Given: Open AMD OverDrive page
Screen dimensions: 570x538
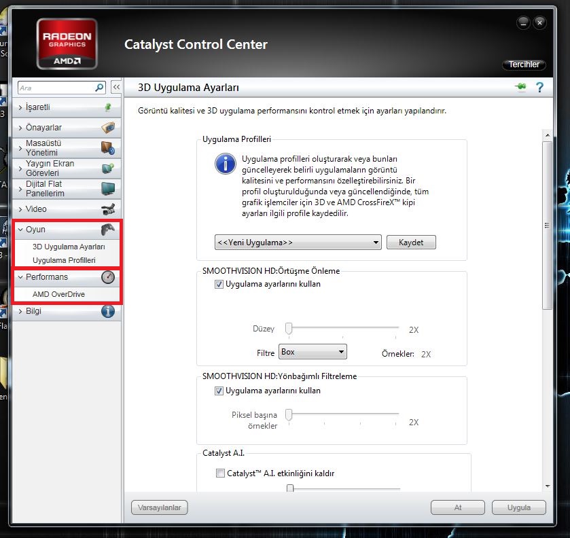Looking at the screenshot, I should 58,294.
